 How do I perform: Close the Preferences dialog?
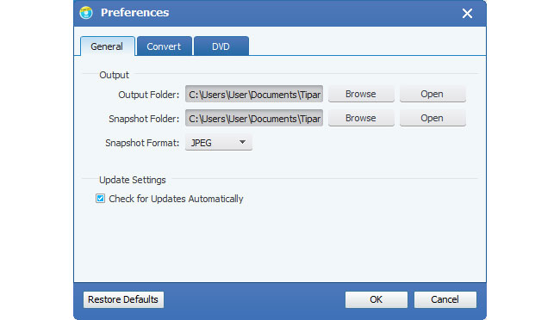pyautogui.click(x=467, y=14)
